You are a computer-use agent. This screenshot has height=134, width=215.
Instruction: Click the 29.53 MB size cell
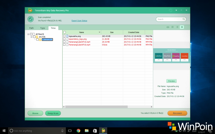(x=106, y=42)
